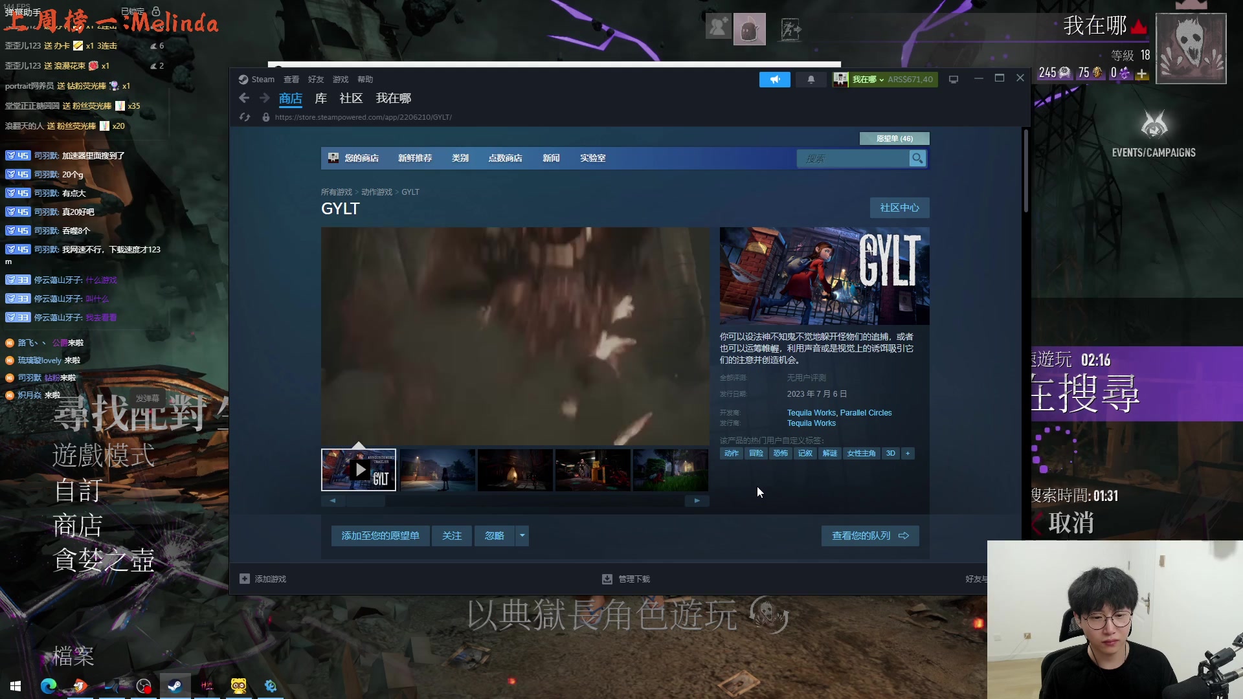Open the 社区中心 community hub button
This screenshot has width=1243, height=699.
coord(900,208)
